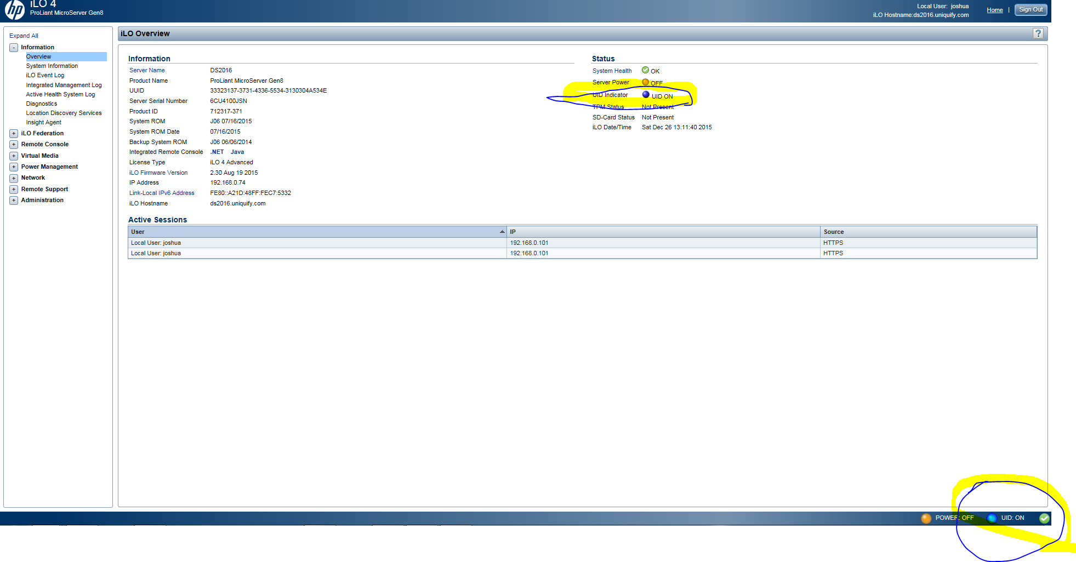The height and width of the screenshot is (562, 1076).
Task: Click the iLO Firmware Version link
Action: [158, 173]
